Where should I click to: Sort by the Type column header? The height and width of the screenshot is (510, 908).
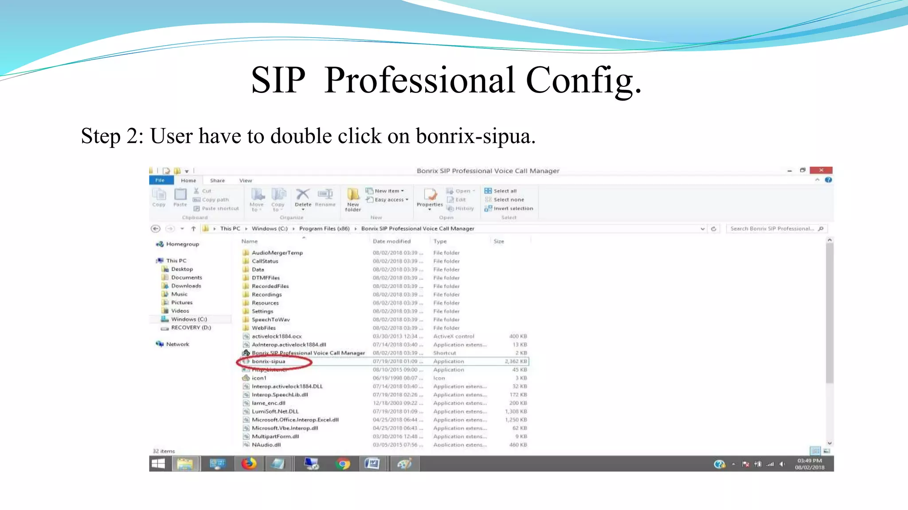pos(440,241)
